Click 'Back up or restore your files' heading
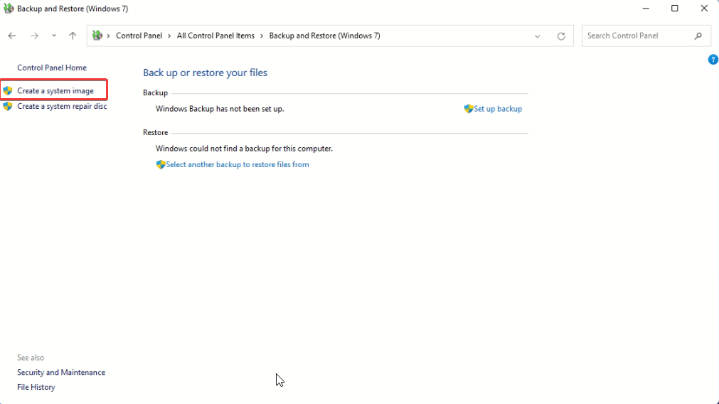 pos(205,73)
